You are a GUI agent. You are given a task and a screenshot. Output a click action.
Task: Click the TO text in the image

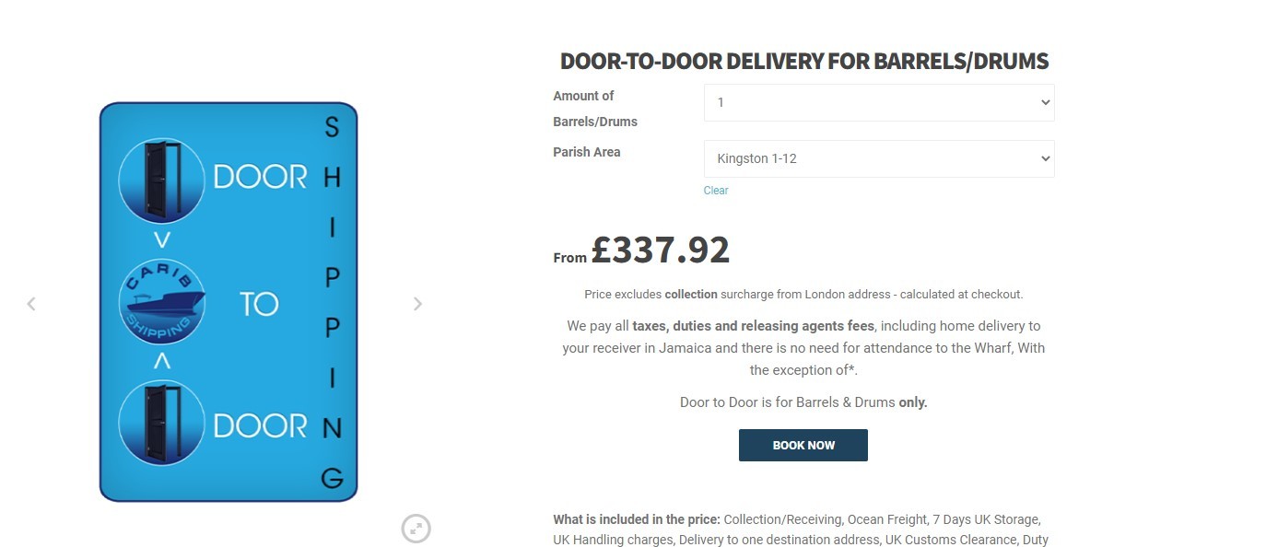(259, 303)
